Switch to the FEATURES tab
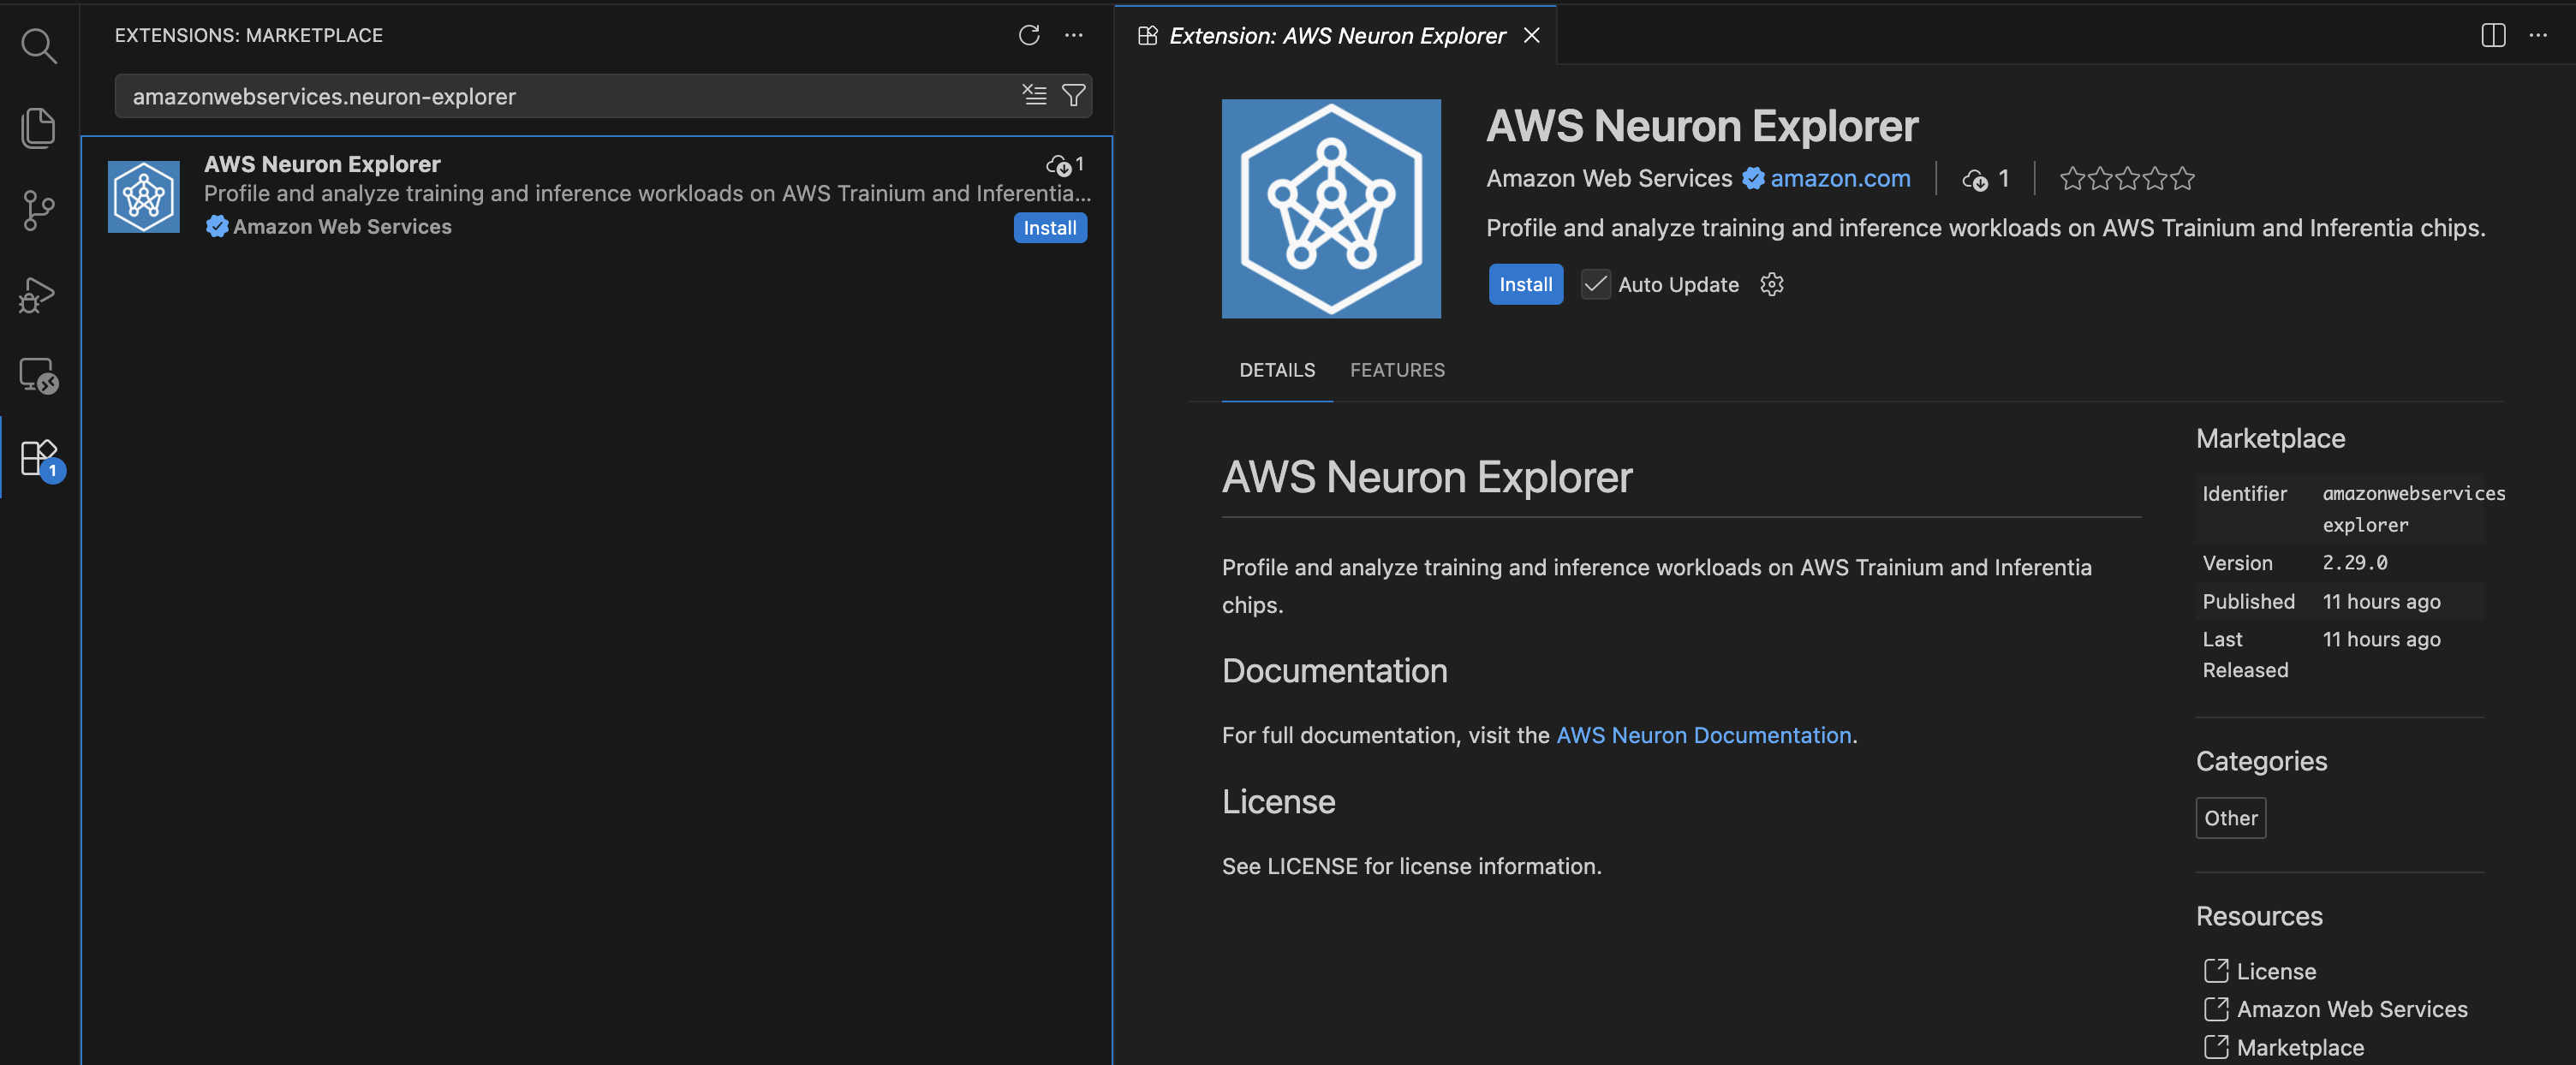 [1397, 370]
